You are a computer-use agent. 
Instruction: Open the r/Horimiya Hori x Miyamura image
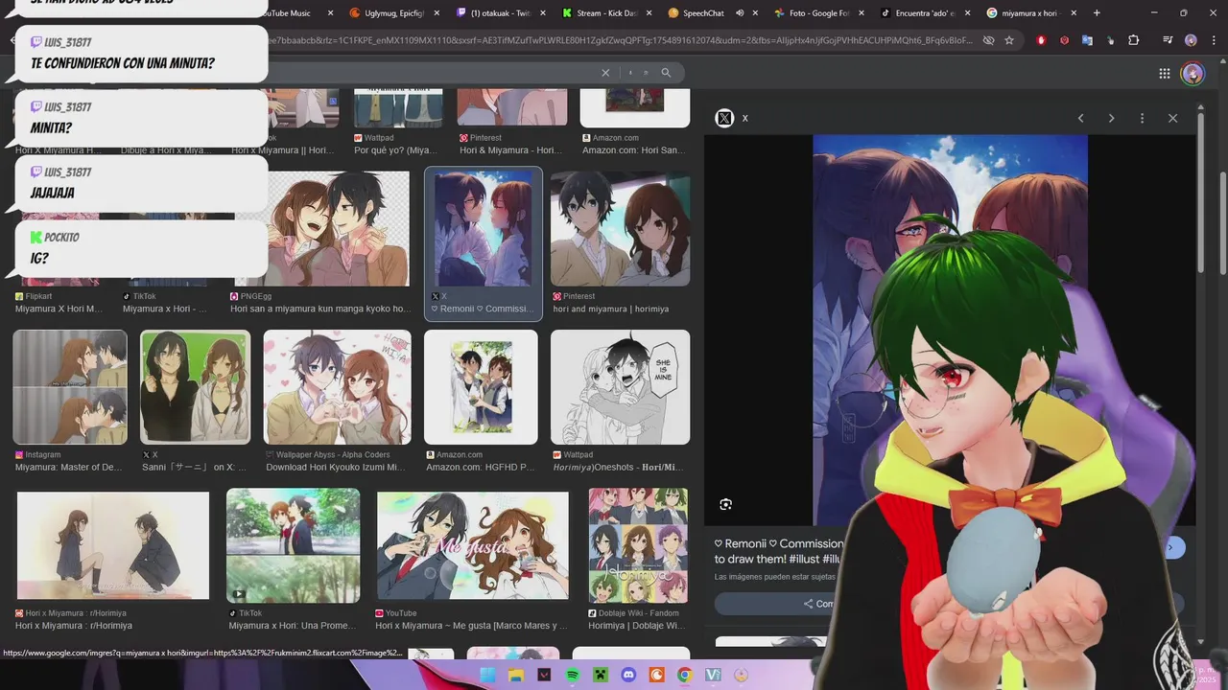[x=113, y=545]
